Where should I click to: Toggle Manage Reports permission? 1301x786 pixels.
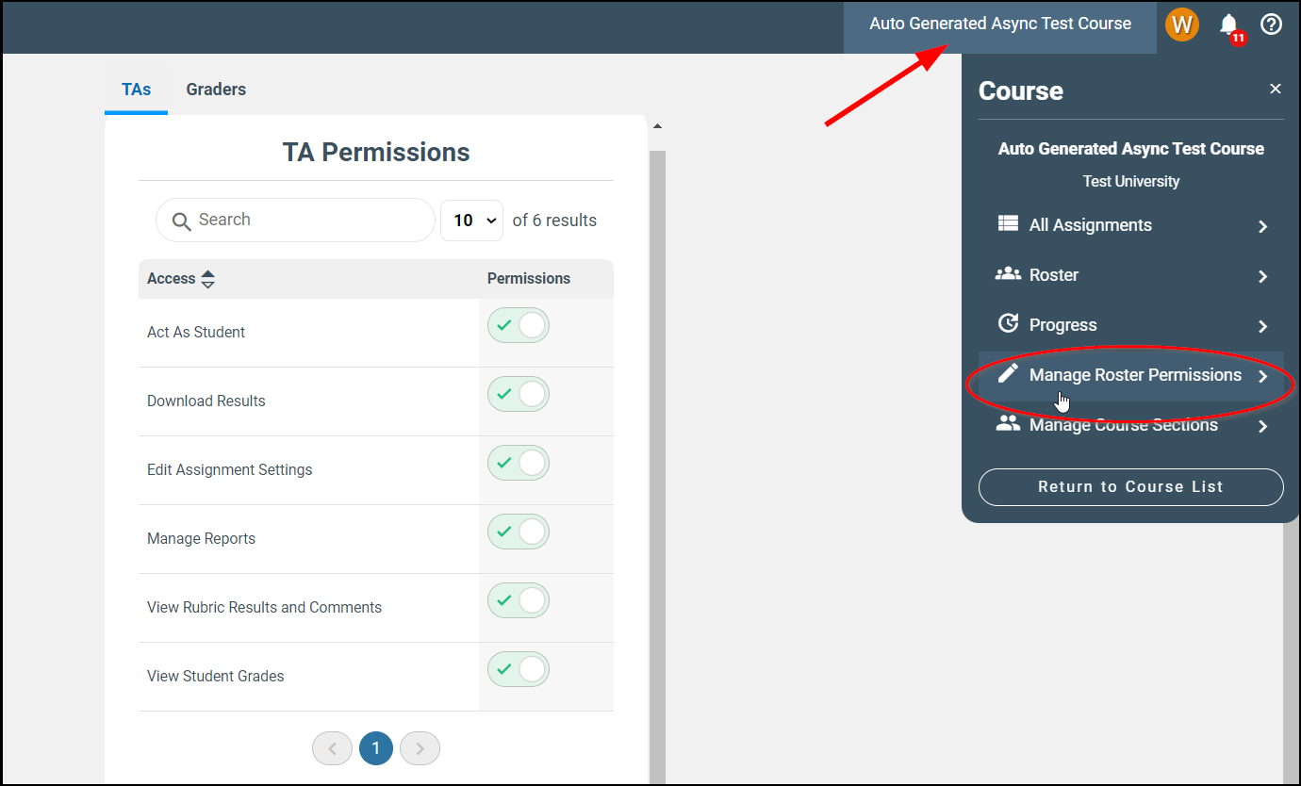518,532
